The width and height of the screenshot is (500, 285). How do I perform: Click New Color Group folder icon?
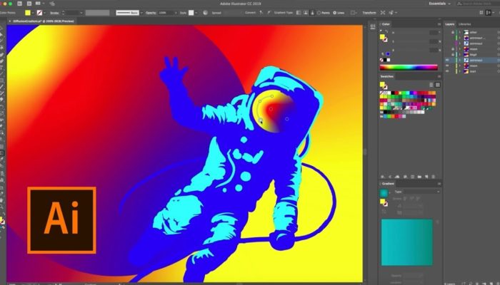click(x=419, y=177)
